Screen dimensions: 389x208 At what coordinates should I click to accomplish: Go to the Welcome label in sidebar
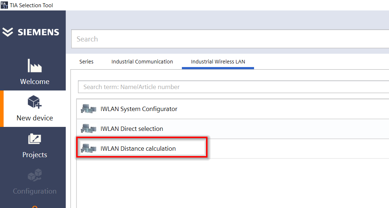point(35,81)
